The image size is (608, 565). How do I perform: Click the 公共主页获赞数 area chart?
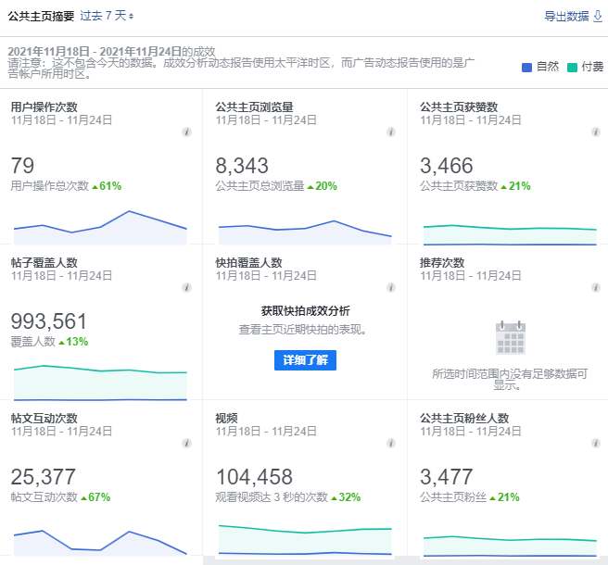coord(510,235)
